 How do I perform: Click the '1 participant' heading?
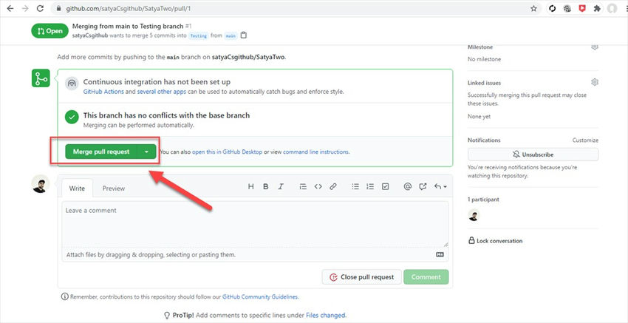tap(483, 199)
